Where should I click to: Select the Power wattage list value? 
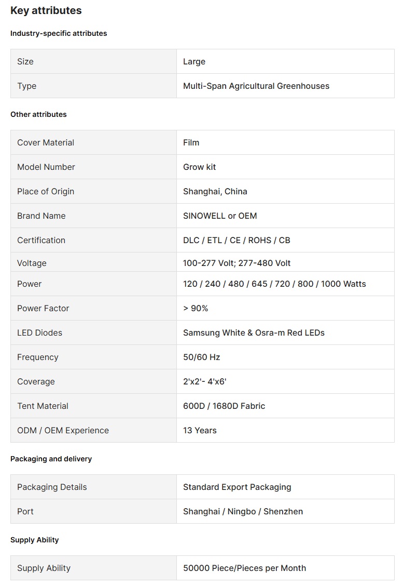tap(274, 284)
